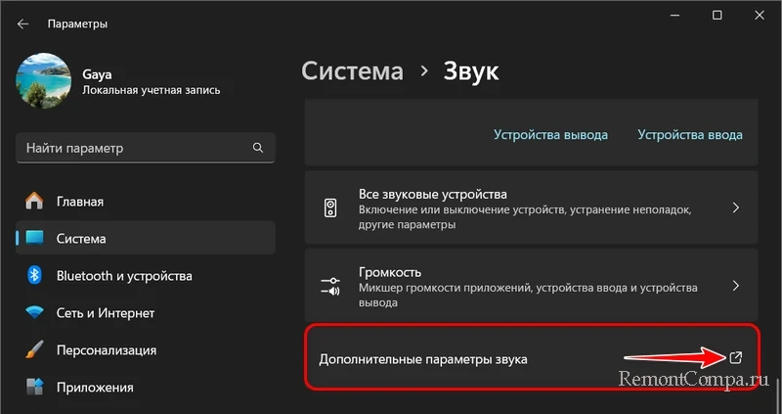Click 'Локальная учетная запись' text

pos(152,90)
